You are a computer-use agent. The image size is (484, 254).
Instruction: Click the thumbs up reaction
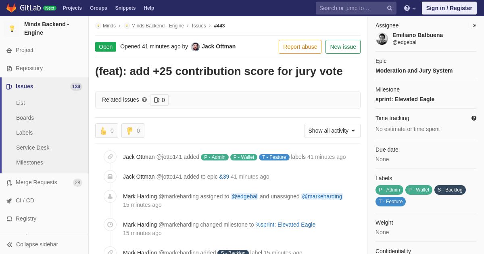coord(107,131)
